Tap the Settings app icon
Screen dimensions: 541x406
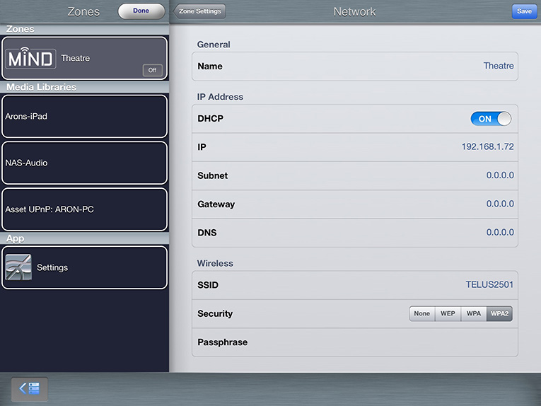click(x=18, y=268)
